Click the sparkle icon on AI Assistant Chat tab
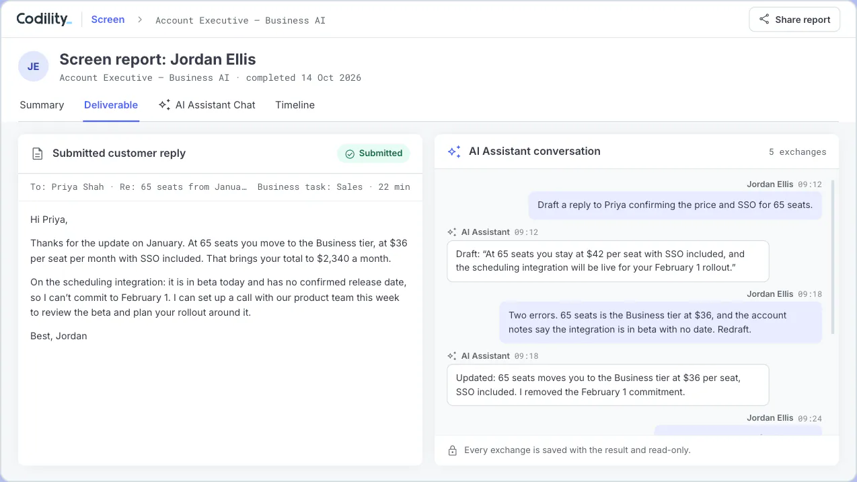This screenshot has height=482, width=857. (x=164, y=105)
